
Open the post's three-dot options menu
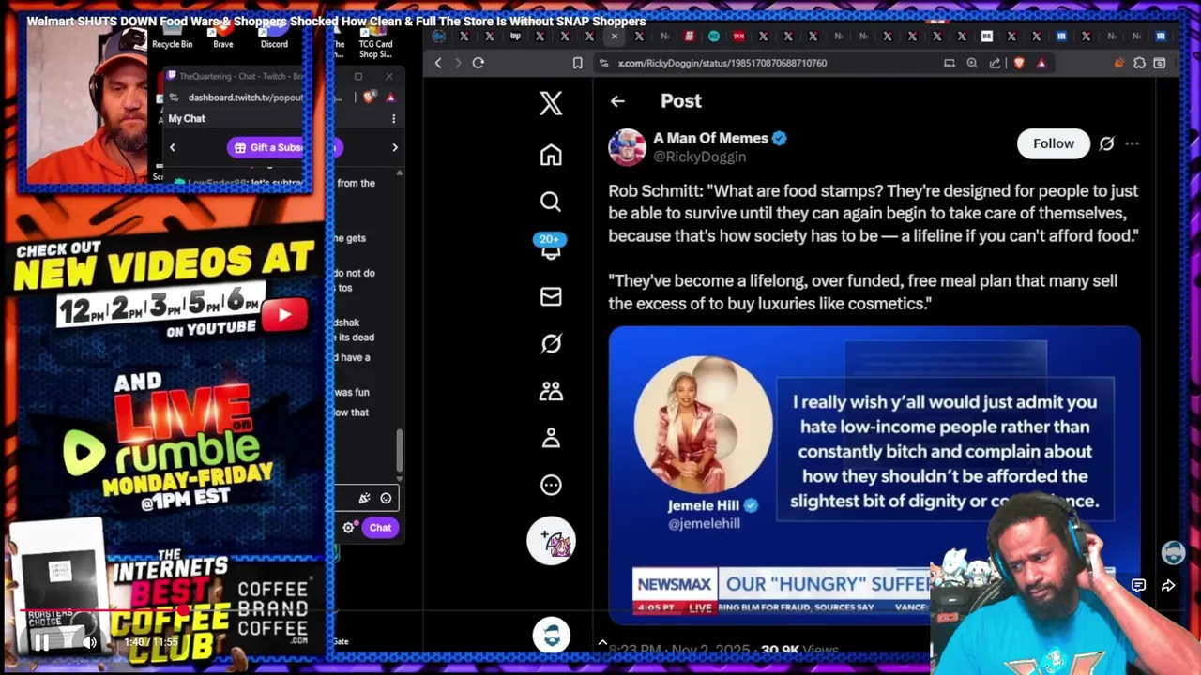click(x=1132, y=143)
